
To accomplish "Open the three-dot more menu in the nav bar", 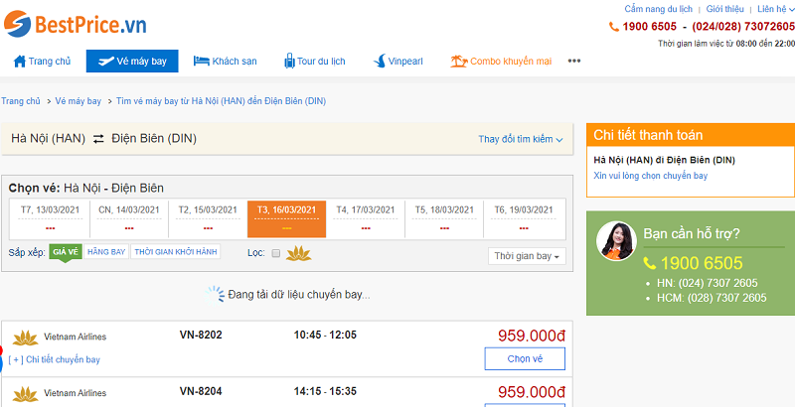I will 574,61.
